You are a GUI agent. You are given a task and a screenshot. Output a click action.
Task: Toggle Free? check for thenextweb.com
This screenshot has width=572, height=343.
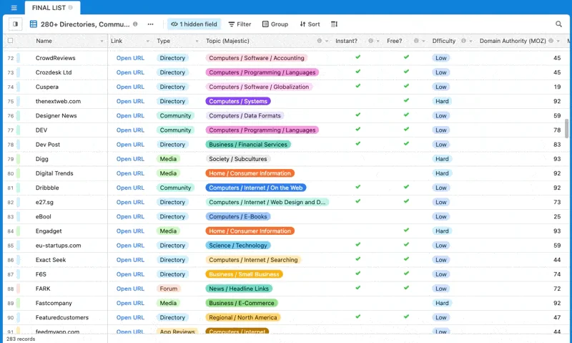click(406, 100)
